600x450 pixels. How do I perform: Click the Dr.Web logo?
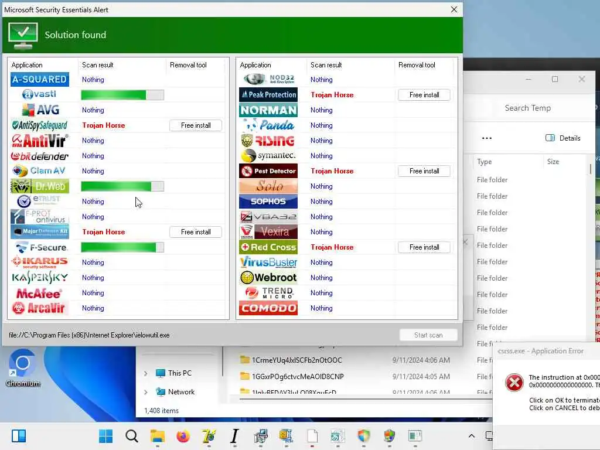click(40, 186)
